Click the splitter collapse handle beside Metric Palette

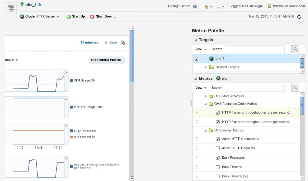click(191, 103)
